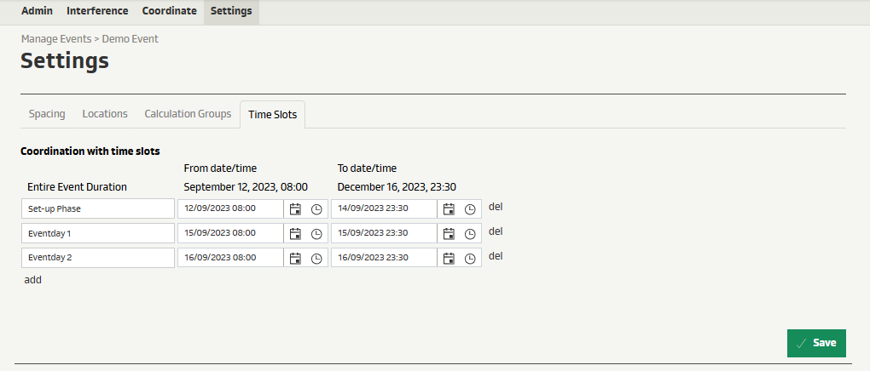Open clock picker for Eventday 2 end time
870x371 pixels.
coord(470,258)
